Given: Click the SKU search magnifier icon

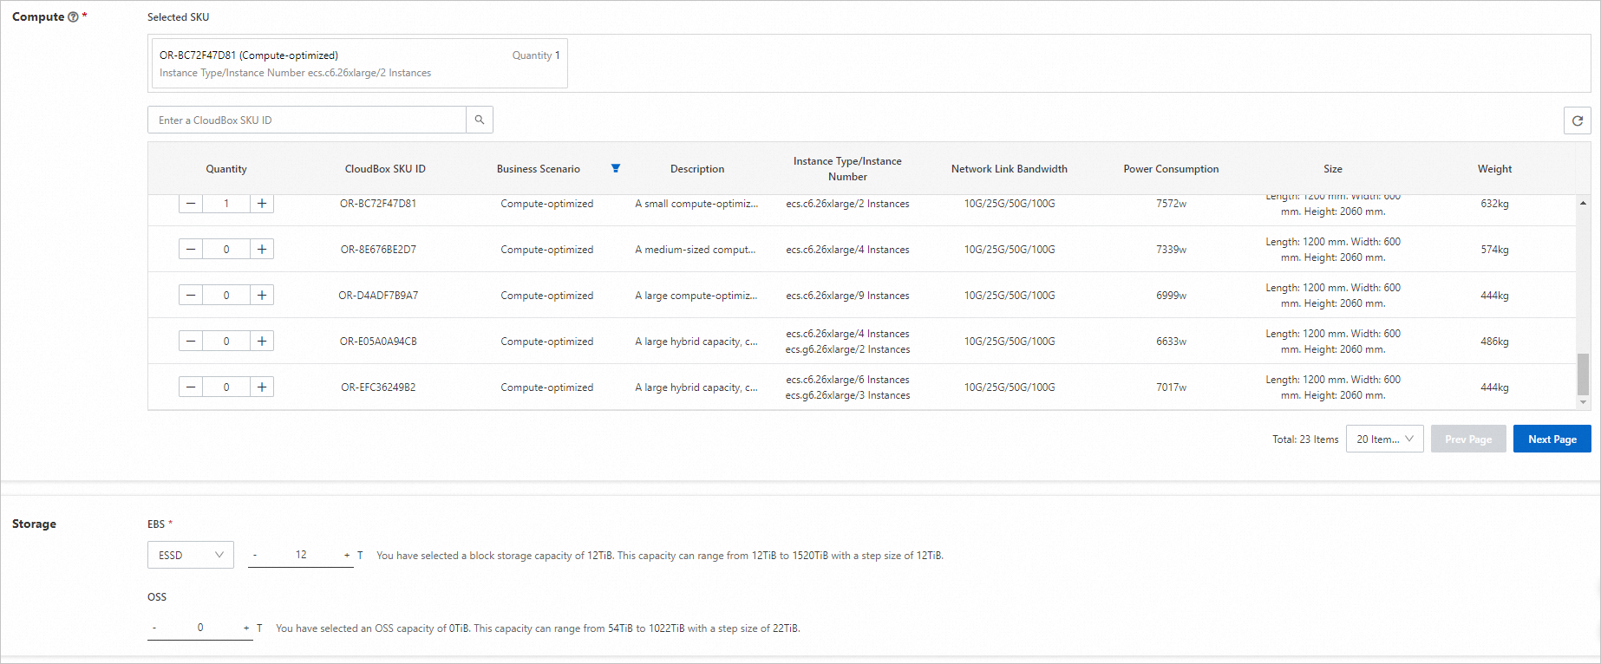Looking at the screenshot, I should tap(480, 120).
